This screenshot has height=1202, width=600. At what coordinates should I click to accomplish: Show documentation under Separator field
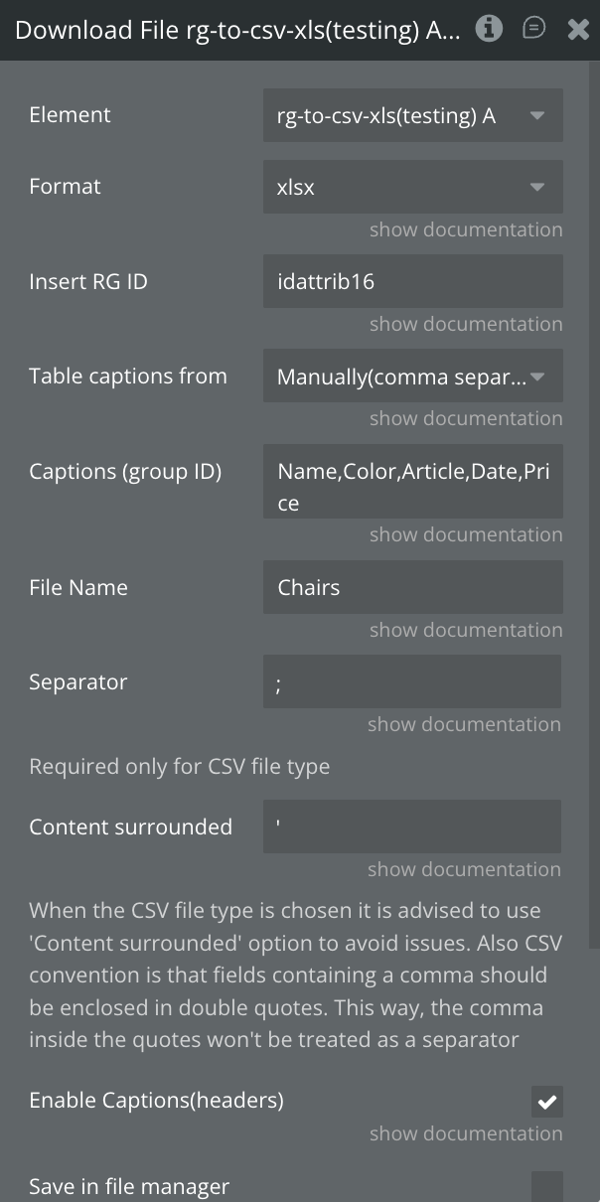pyautogui.click(x=464, y=724)
